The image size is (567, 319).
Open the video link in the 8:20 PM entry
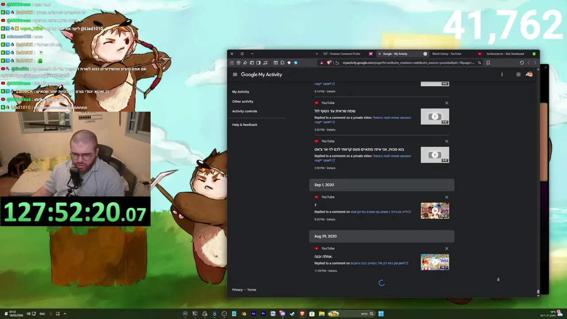[381, 212]
